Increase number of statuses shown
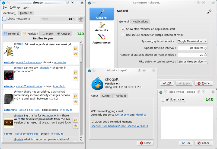 click(x=206, y=54)
